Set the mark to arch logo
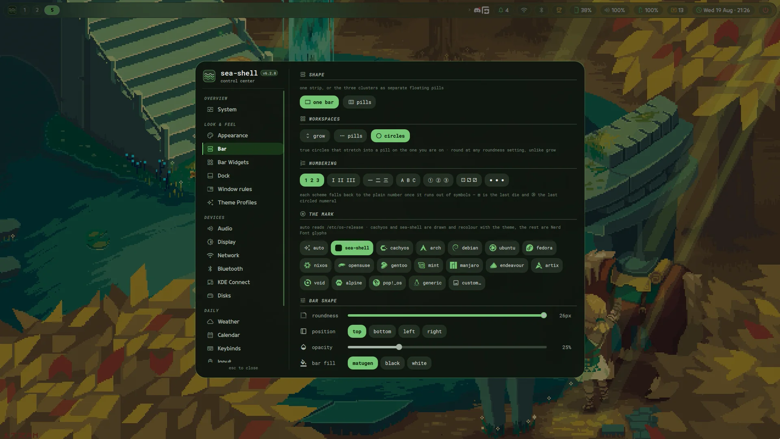780x439 pixels. pos(430,248)
